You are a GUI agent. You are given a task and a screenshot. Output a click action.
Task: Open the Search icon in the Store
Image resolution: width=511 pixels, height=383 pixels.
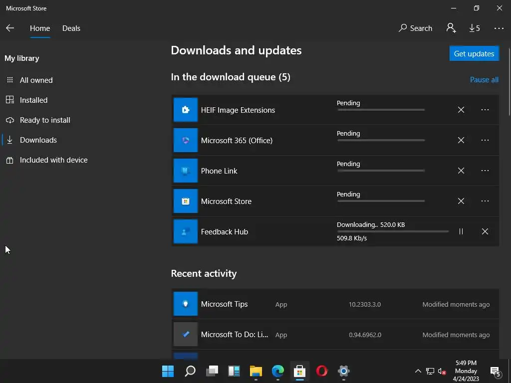[x=416, y=28]
